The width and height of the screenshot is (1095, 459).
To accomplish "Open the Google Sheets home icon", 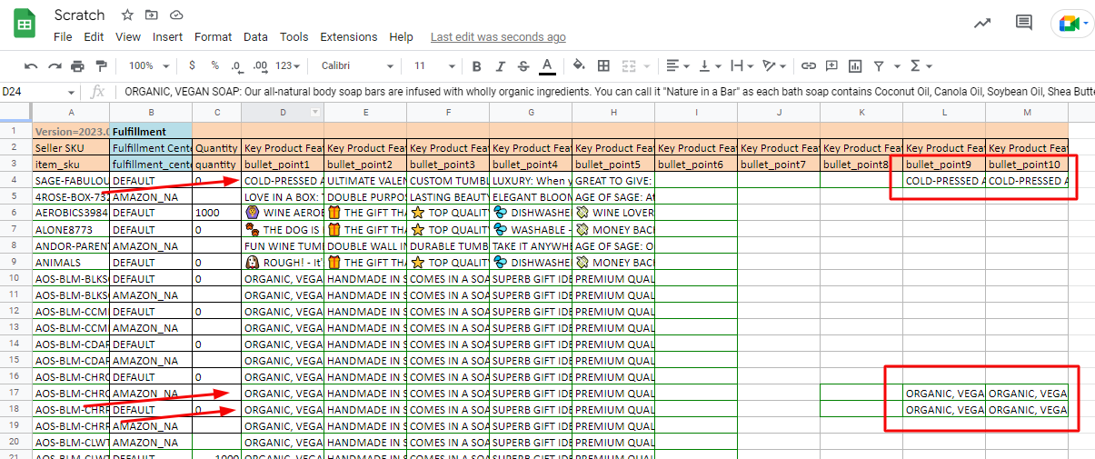I will [25, 25].
